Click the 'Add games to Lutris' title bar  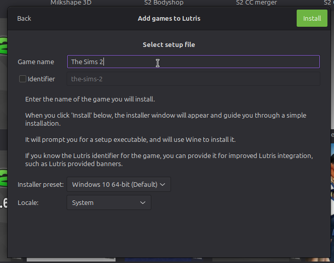(x=169, y=18)
